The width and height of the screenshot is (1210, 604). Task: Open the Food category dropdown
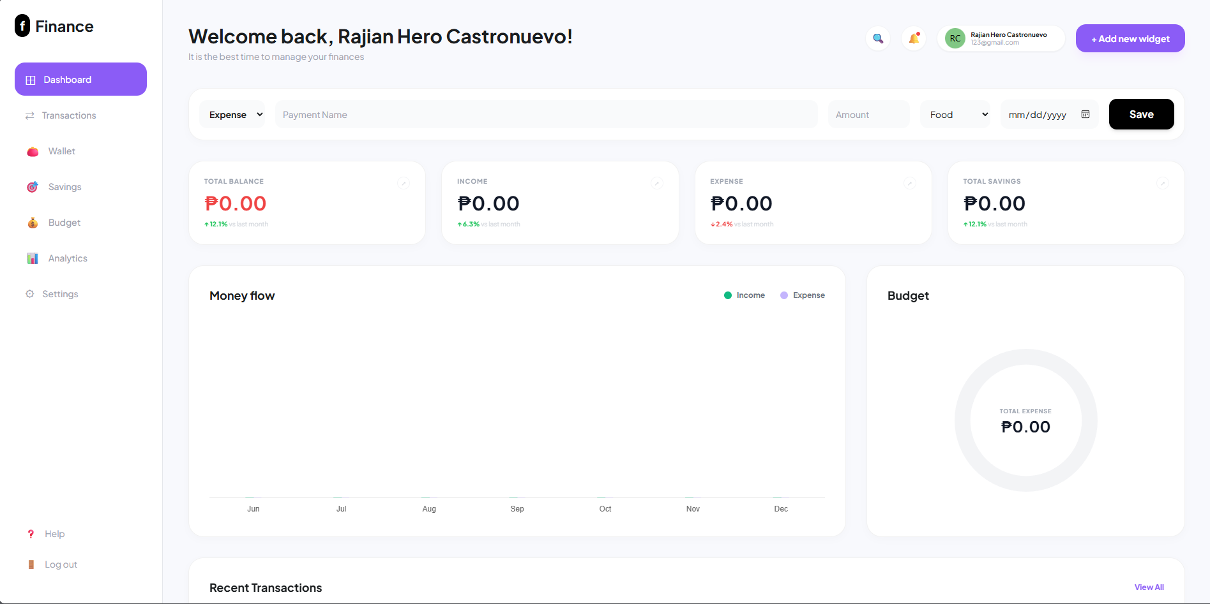(x=955, y=114)
